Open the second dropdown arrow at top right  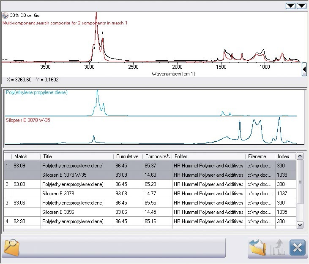click(301, 6)
